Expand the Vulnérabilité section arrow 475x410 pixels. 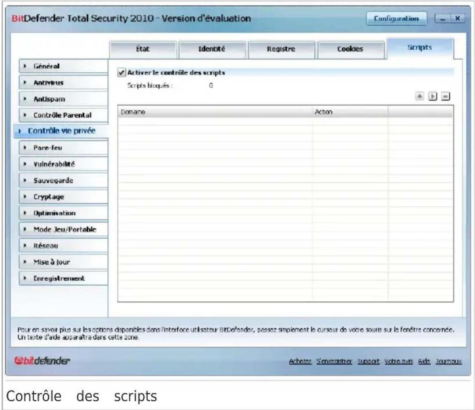point(25,164)
